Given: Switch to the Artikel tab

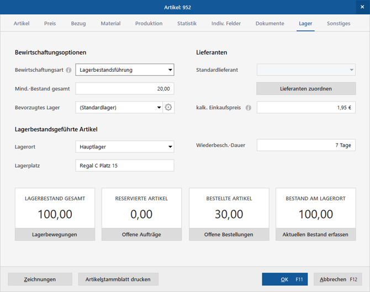Looking at the screenshot, I should pos(22,24).
